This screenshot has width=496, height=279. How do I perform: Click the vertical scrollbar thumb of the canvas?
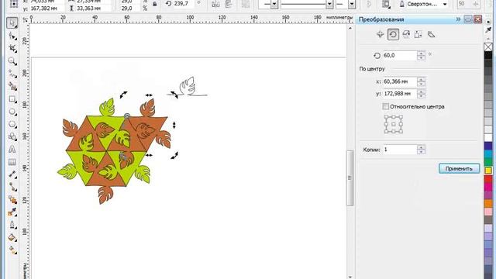pyautogui.click(x=350, y=178)
